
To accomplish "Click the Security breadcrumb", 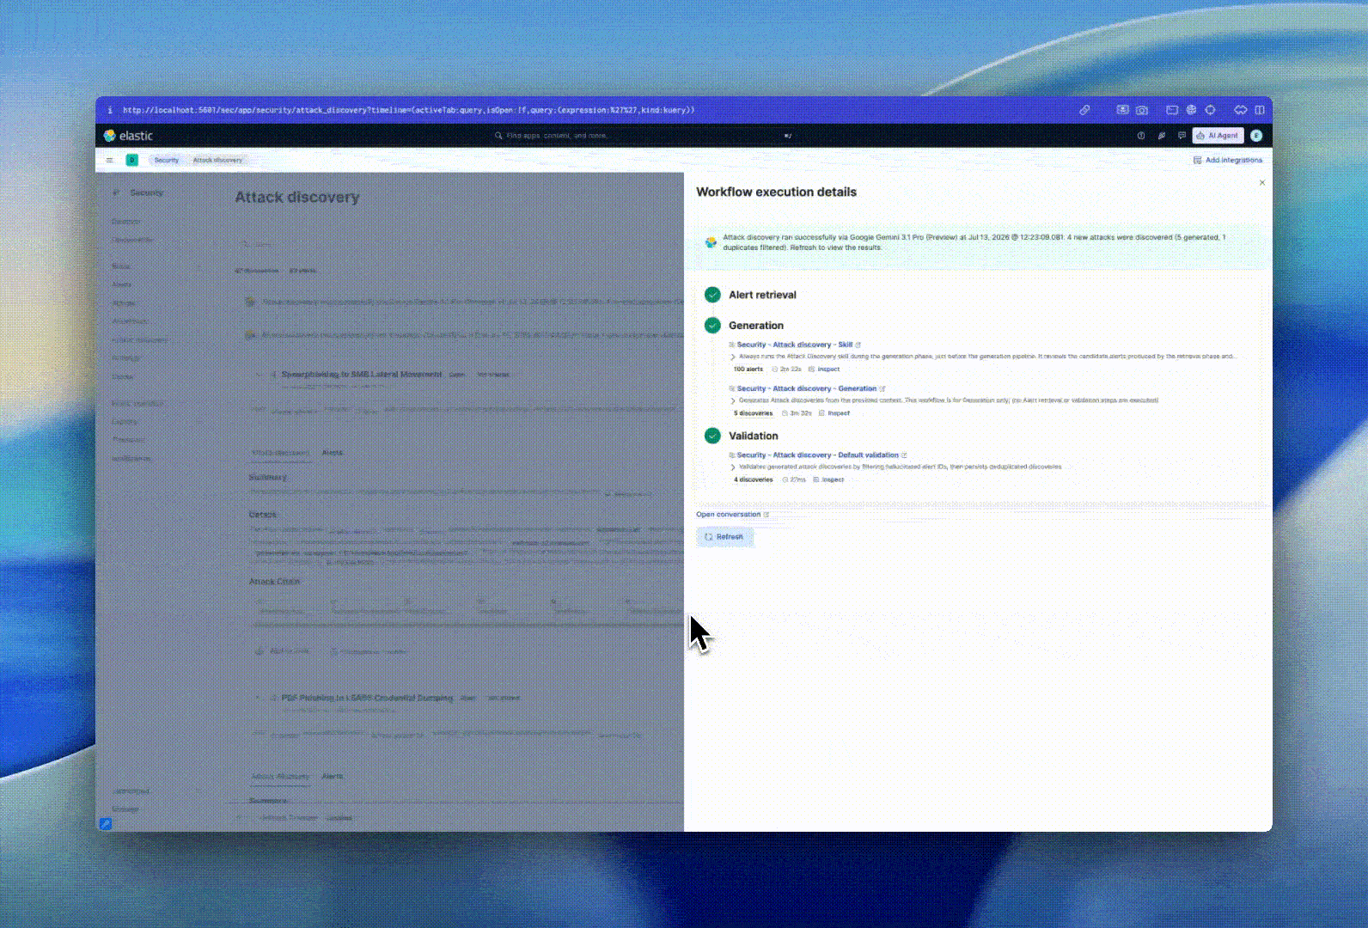I will coord(167,160).
